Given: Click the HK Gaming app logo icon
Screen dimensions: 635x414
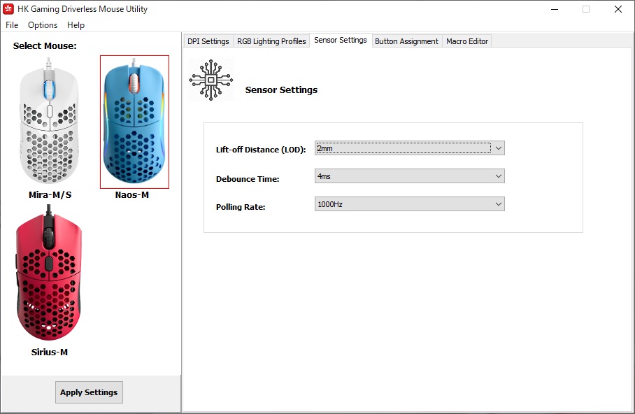Looking at the screenshot, I should [x=8, y=9].
